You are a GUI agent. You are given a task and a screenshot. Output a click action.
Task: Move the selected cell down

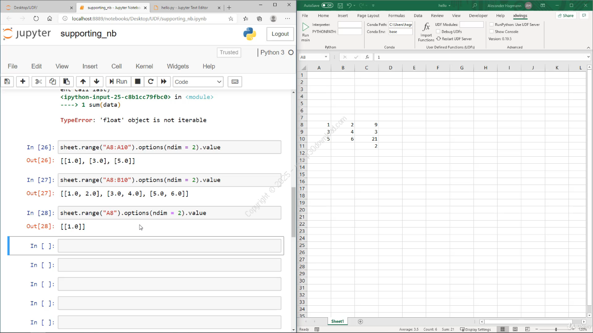(96, 81)
